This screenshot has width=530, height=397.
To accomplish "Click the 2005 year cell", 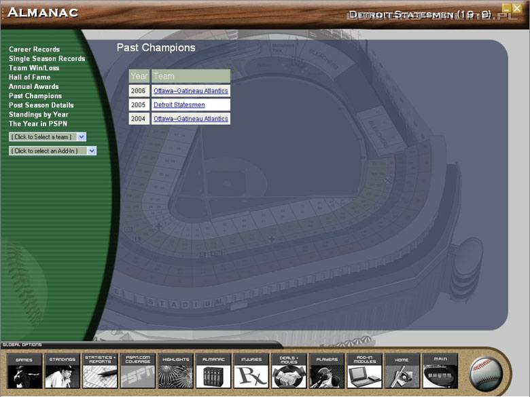I will (x=139, y=105).
